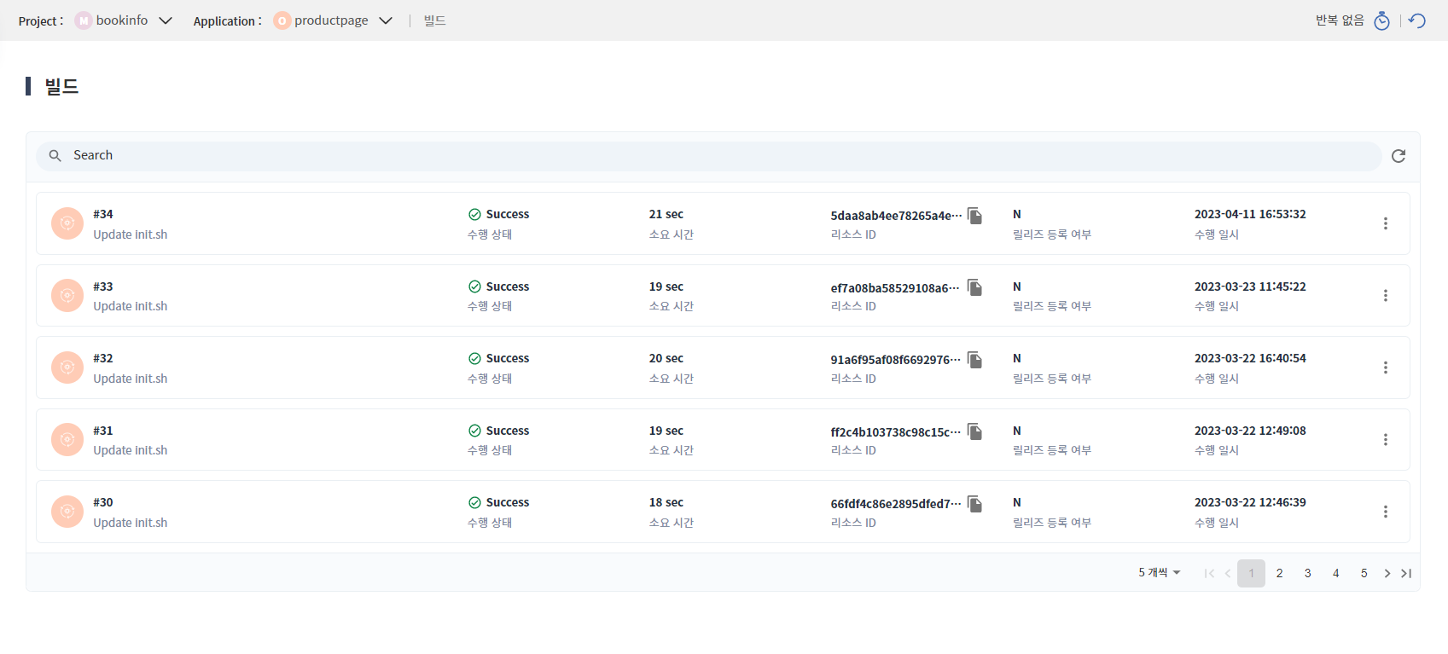Viewport: 1448px width, 654px height.
Task: Click Success check icon for build #34
Action: [474, 214]
